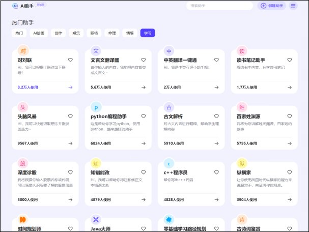Open the 文言文翻译器 card title
Screen dimensions: 309x232
tap(105, 60)
